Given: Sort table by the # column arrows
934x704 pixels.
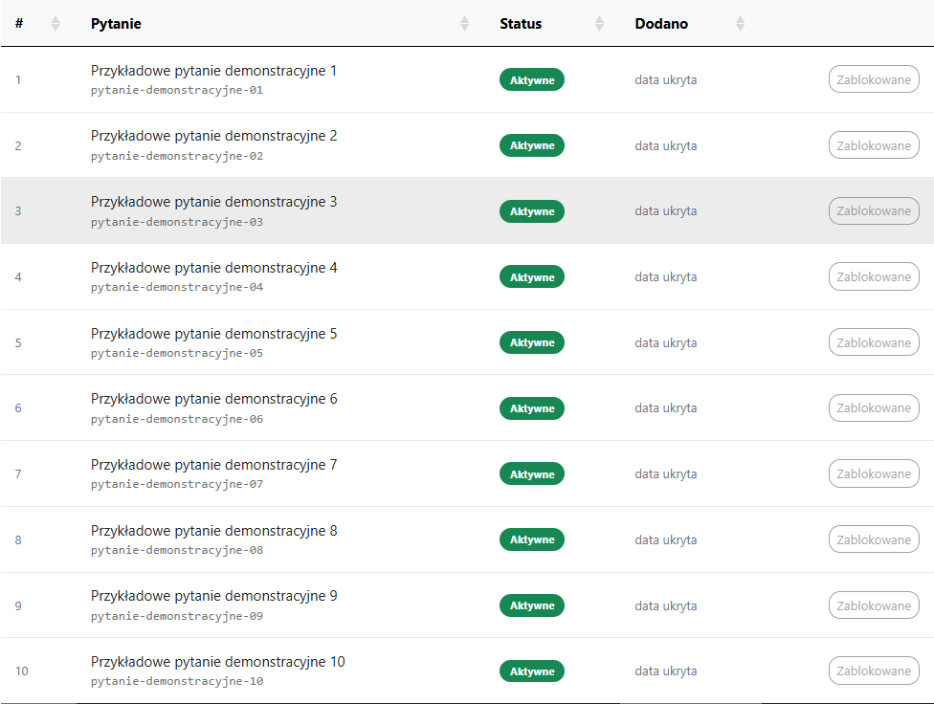Looking at the screenshot, I should pyautogui.click(x=56, y=24).
